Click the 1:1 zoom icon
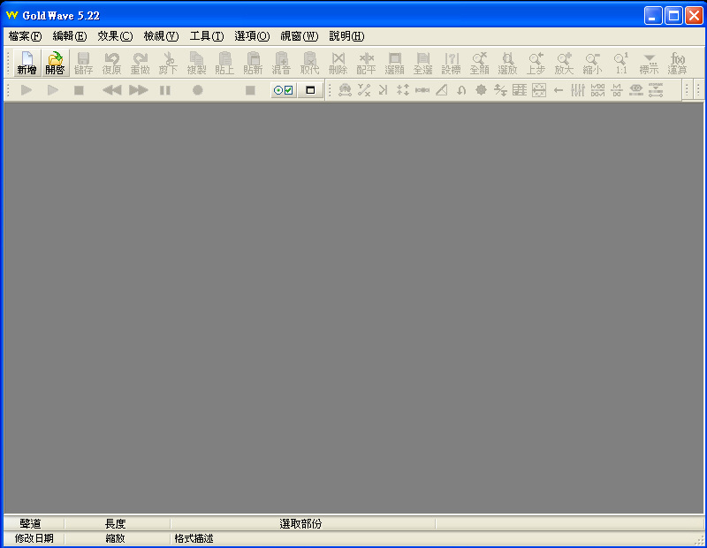 [x=620, y=63]
